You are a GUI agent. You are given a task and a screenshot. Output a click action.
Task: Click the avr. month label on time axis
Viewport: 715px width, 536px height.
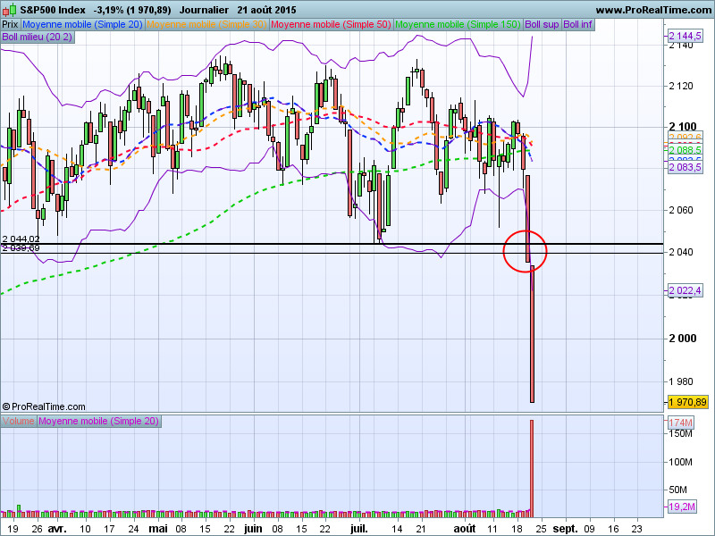click(x=57, y=529)
